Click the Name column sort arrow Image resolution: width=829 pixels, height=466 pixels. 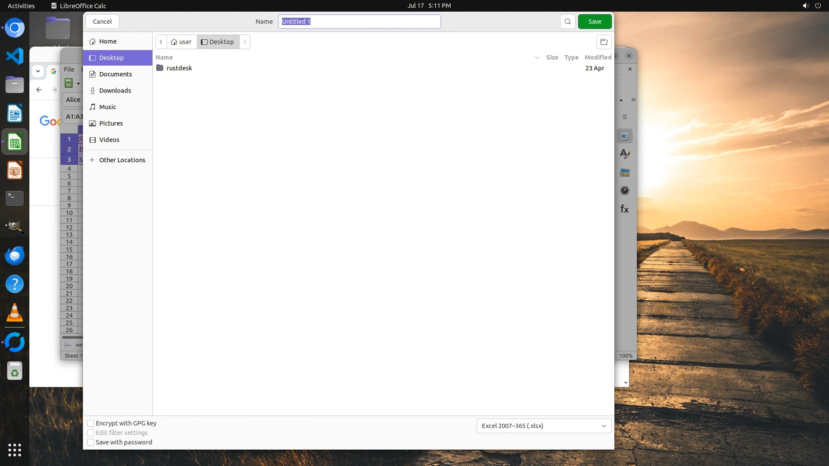(537, 57)
